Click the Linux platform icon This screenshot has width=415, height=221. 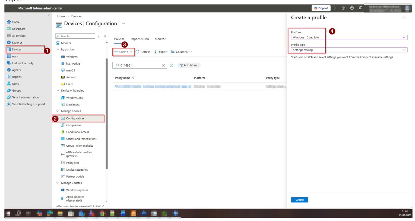click(x=63, y=84)
